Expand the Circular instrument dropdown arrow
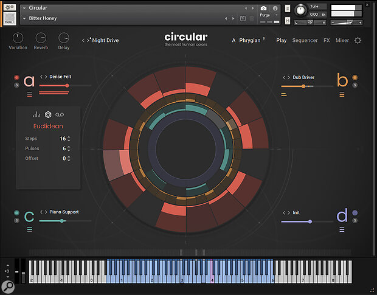 coord(24,8)
